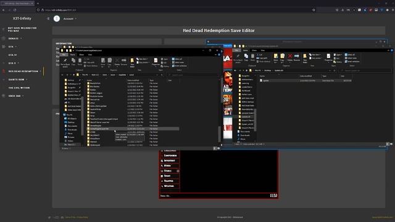Select the update file row in Desktop Explorer window
The width and height of the screenshot is (395, 222).
click(x=306, y=81)
